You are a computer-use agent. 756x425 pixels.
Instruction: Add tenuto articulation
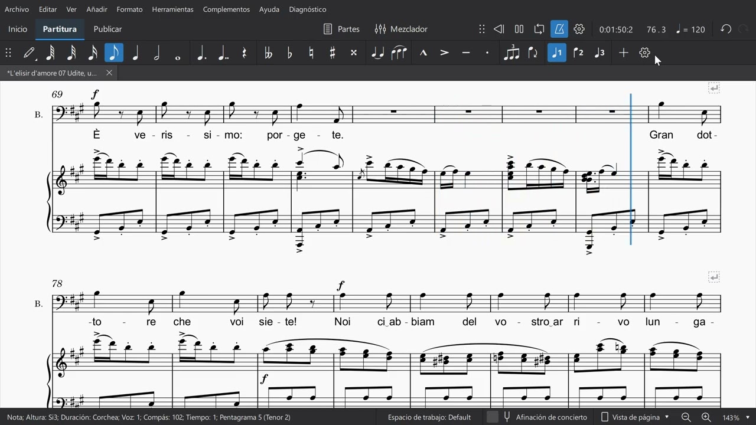[465, 53]
